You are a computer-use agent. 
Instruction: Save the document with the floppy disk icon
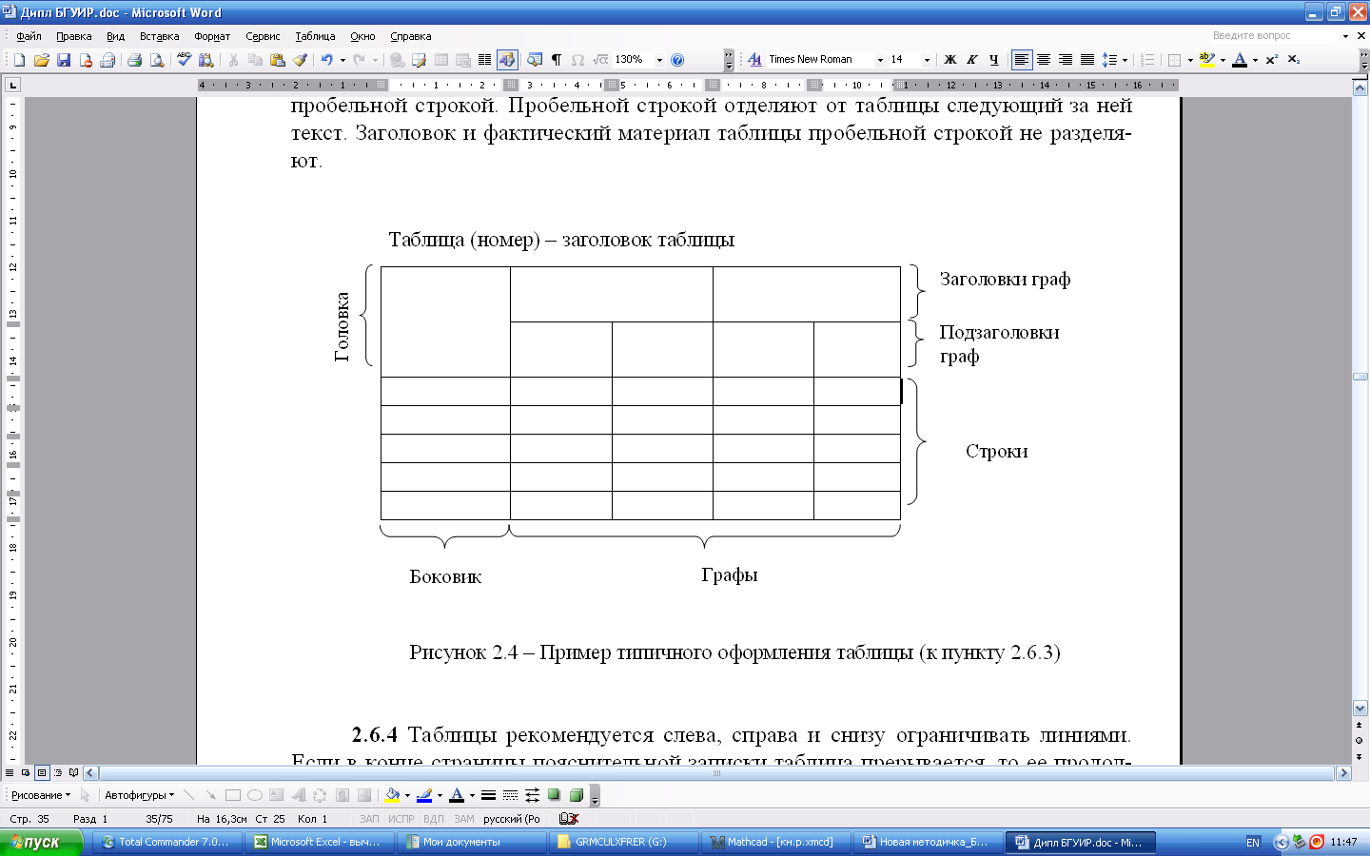(64, 60)
